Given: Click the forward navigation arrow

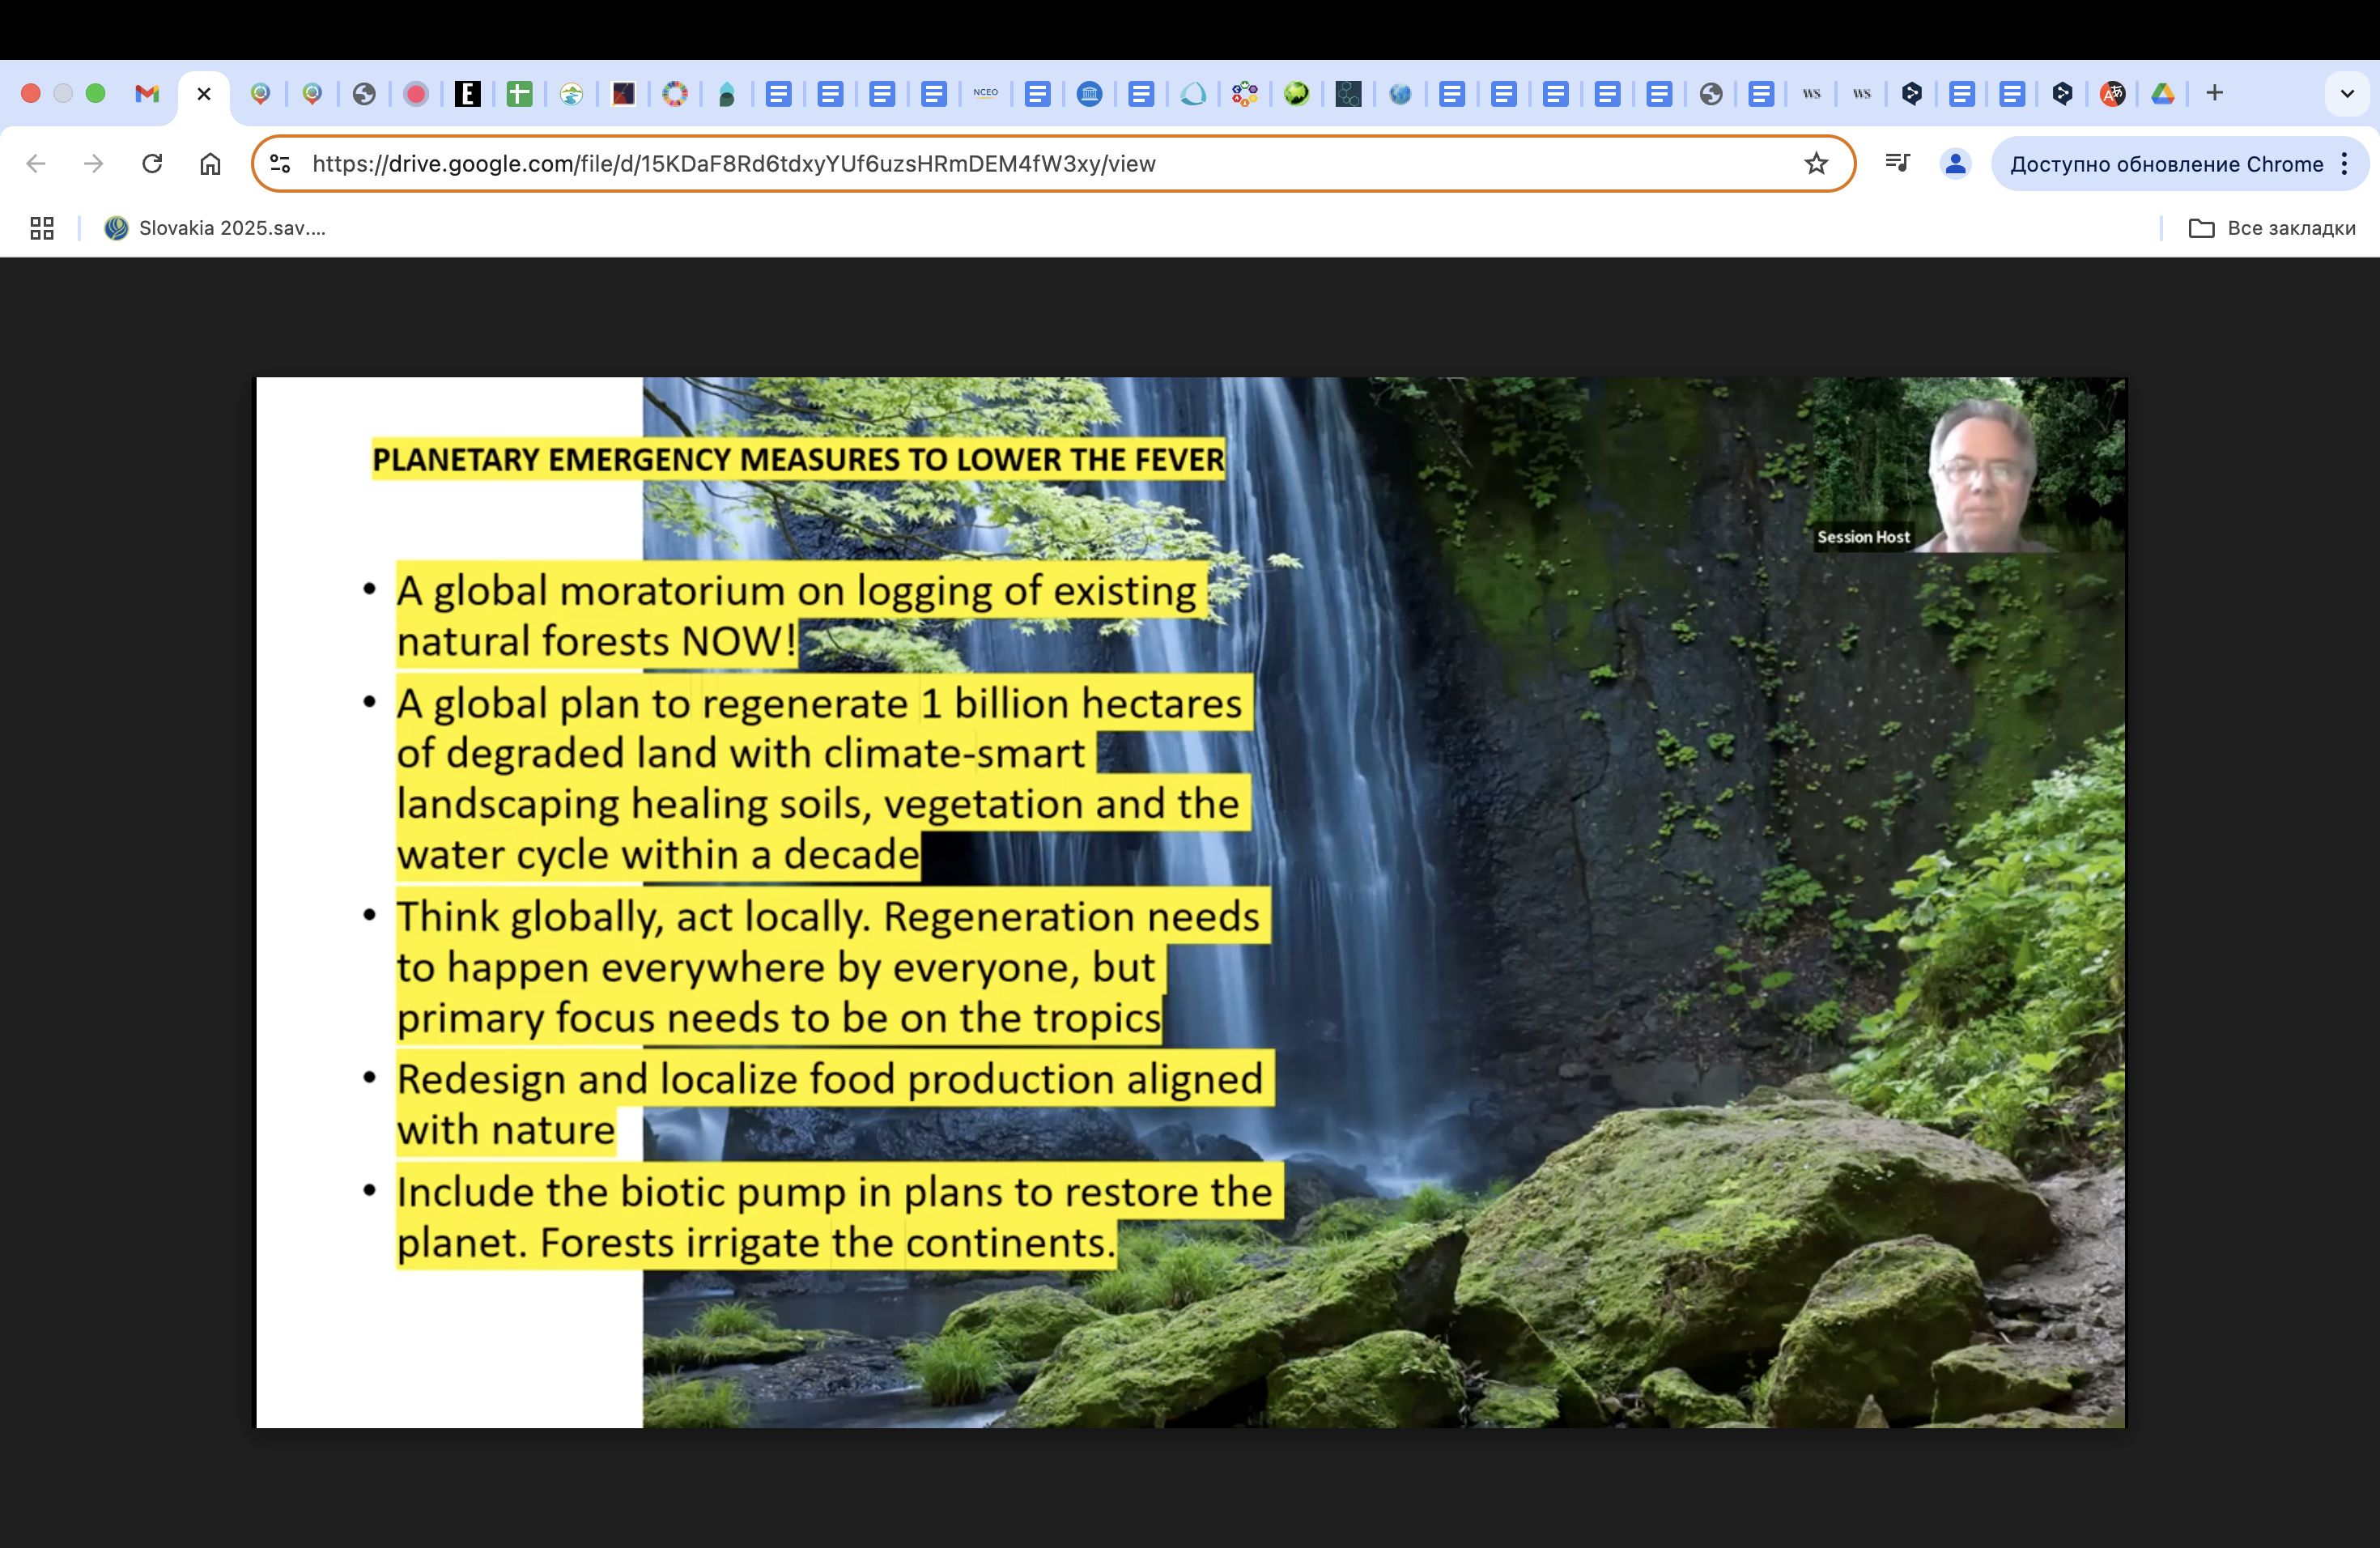Looking at the screenshot, I should [x=94, y=164].
